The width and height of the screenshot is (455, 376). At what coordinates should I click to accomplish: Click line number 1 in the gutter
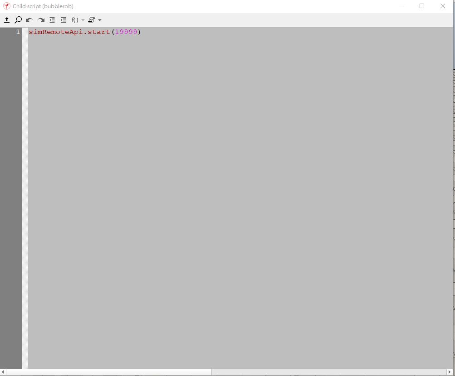pyautogui.click(x=18, y=32)
